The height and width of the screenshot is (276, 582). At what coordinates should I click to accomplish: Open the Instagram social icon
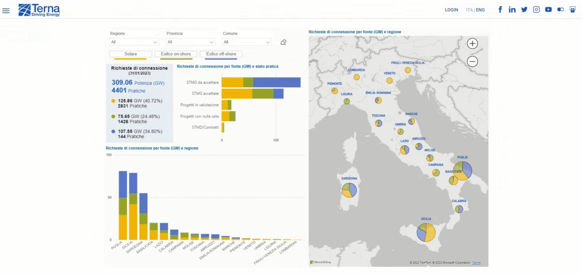point(536,10)
